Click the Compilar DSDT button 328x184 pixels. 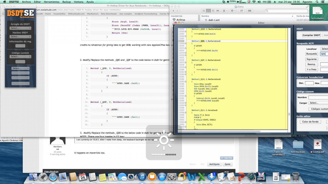311,35
